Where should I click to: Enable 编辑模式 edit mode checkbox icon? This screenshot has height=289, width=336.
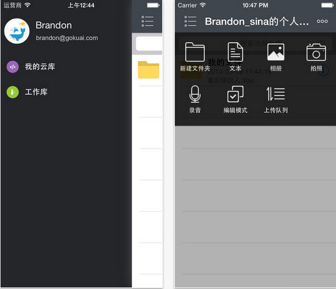[235, 94]
